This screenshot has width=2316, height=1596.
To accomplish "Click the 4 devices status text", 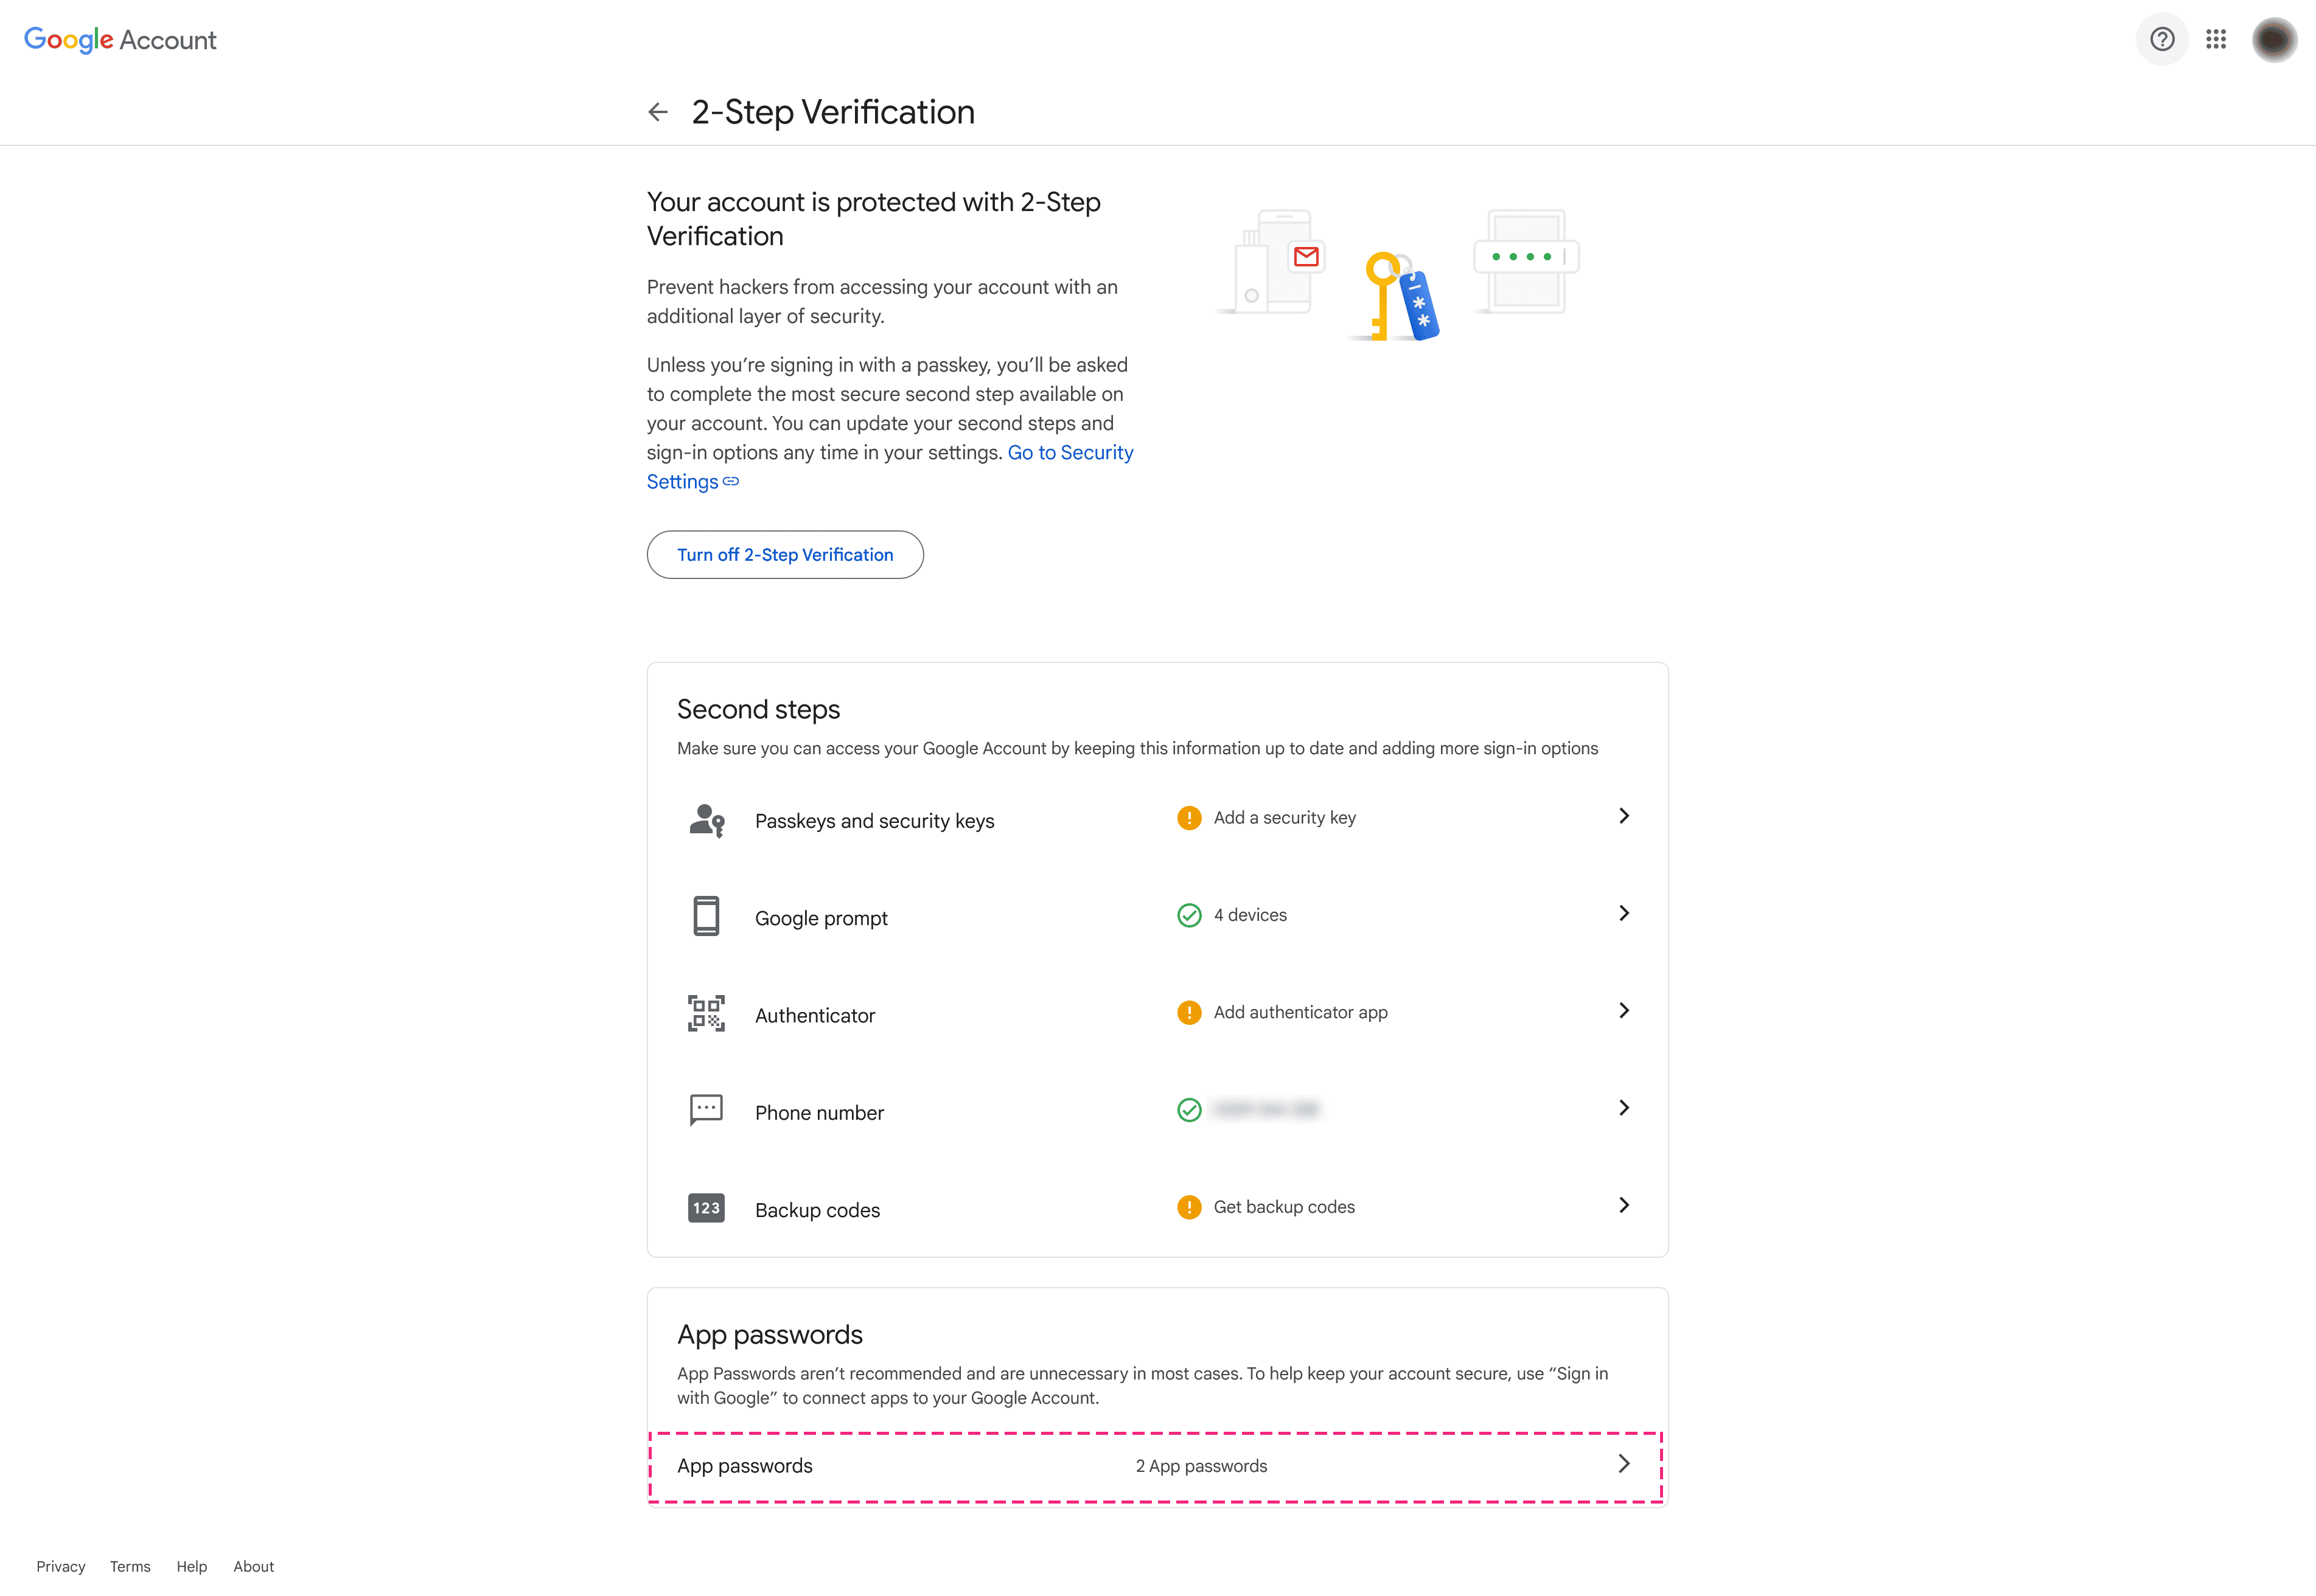I will 1249,915.
